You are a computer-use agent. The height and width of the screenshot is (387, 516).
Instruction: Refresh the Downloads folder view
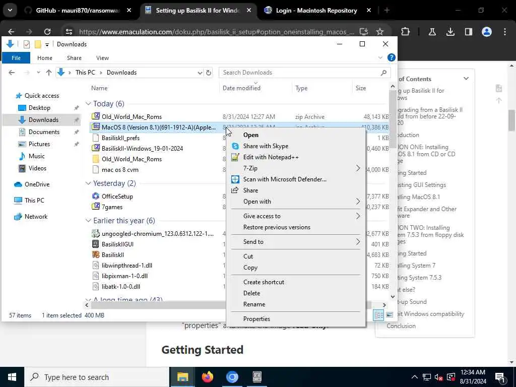coord(208,73)
